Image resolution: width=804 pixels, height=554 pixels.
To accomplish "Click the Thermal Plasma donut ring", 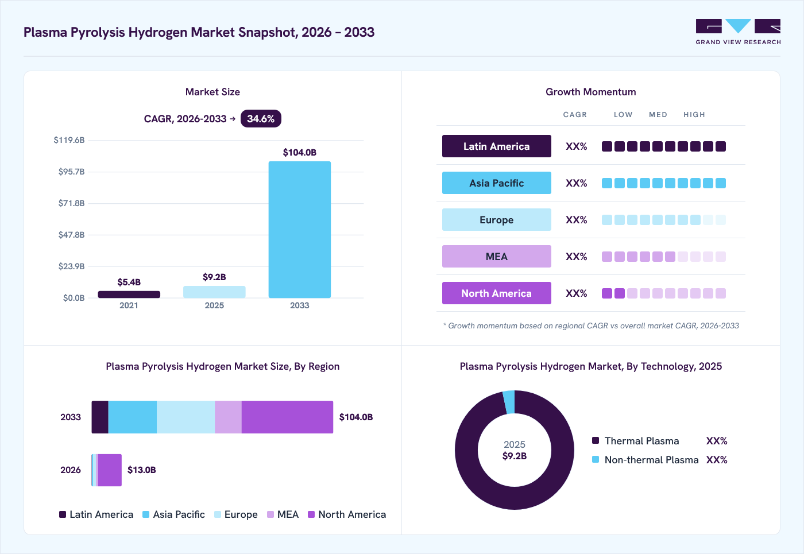I will click(515, 498).
